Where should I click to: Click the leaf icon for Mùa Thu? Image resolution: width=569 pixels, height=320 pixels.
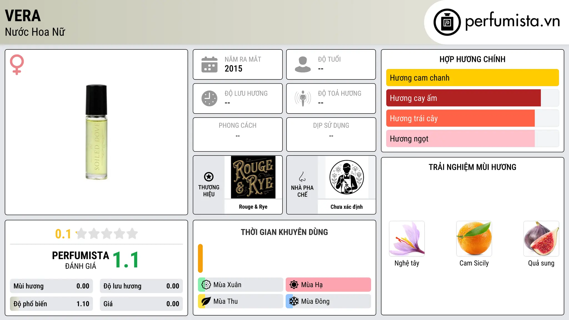pyautogui.click(x=206, y=301)
